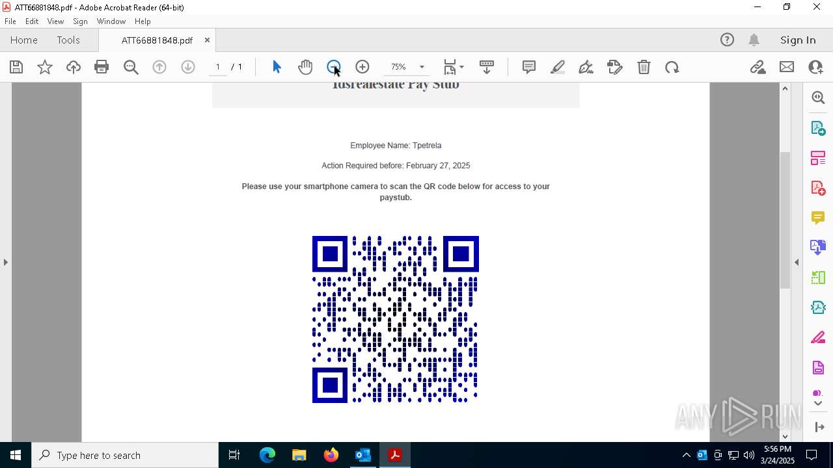Viewport: 833px width, 468px height.
Task: Open the File menu
Action: [x=10, y=21]
